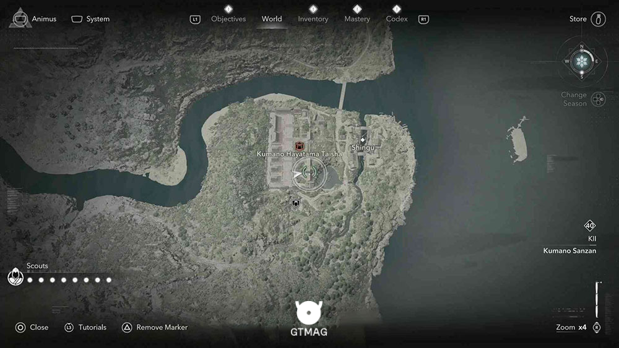Click the last scout dot

(109, 280)
